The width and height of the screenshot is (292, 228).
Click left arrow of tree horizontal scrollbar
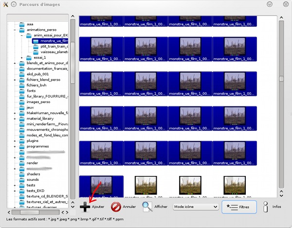click(x=9, y=212)
